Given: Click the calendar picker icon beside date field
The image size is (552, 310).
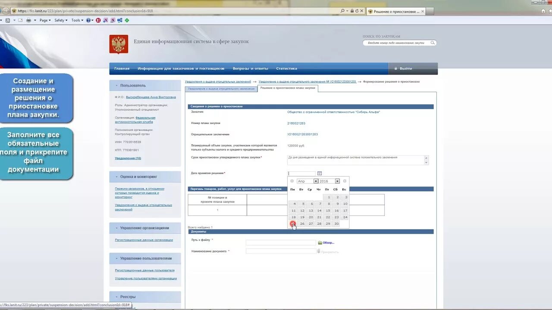Looking at the screenshot, I should (x=320, y=174).
